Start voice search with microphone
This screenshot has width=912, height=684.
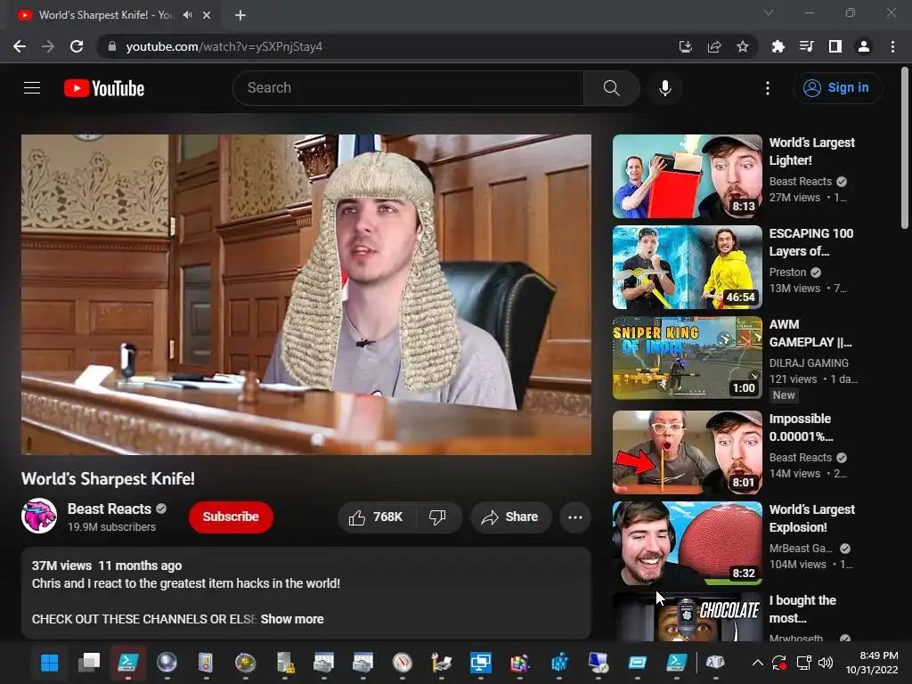click(x=664, y=88)
